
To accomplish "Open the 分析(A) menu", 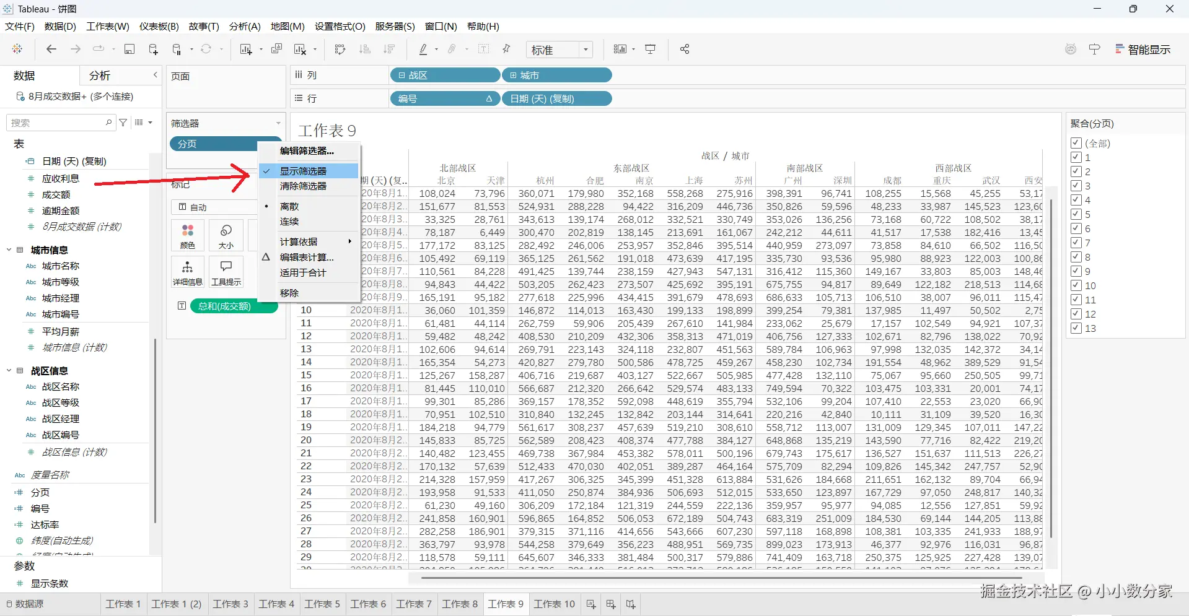I will click(245, 26).
